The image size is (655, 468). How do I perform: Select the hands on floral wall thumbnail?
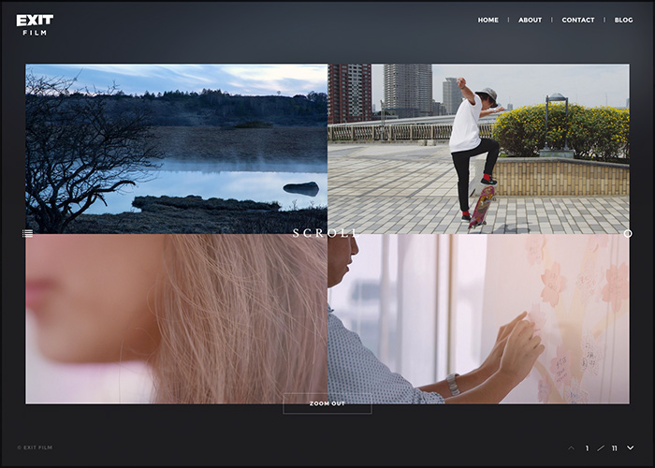(478, 318)
